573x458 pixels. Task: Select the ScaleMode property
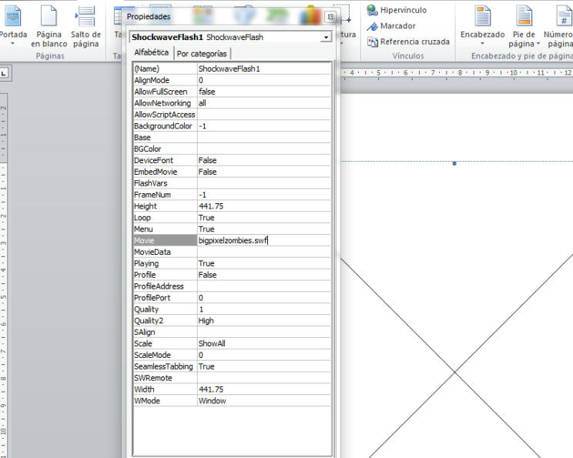(165, 355)
